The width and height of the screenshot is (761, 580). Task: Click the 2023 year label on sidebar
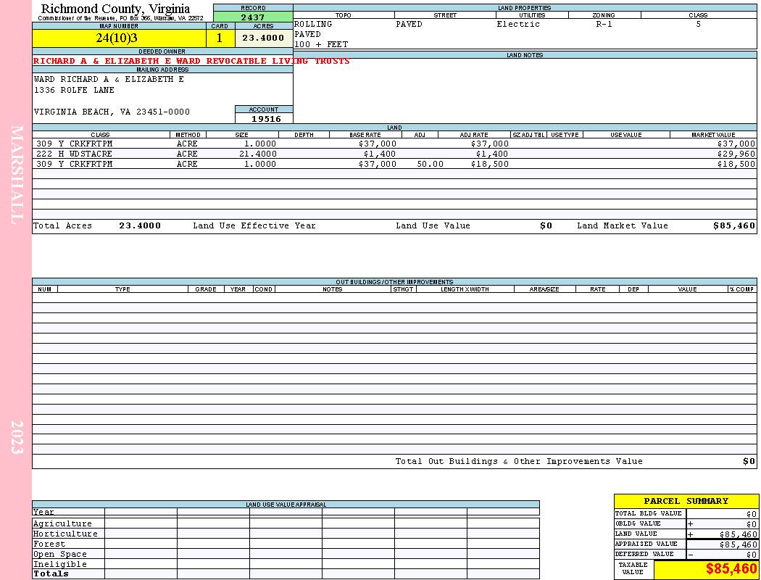(17, 437)
